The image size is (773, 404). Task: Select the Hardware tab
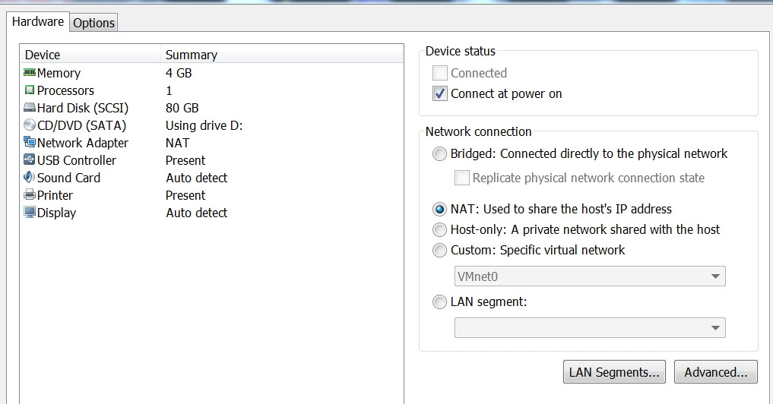coord(38,21)
